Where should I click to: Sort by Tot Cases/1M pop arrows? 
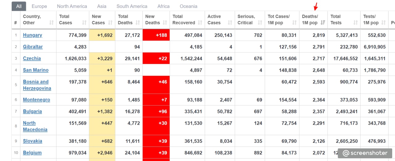coord(294,23)
